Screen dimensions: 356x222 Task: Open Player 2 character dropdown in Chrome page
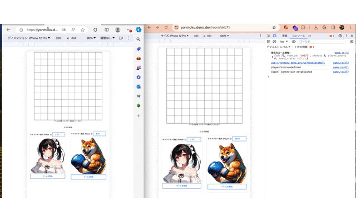(239, 139)
